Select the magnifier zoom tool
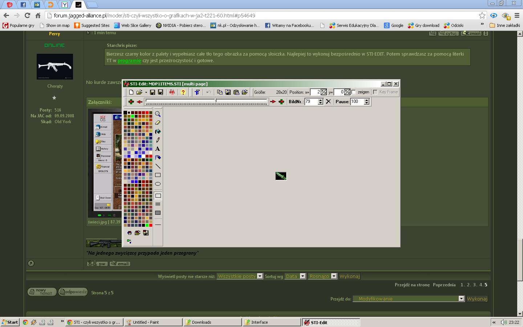523x327 pixels. click(x=158, y=114)
